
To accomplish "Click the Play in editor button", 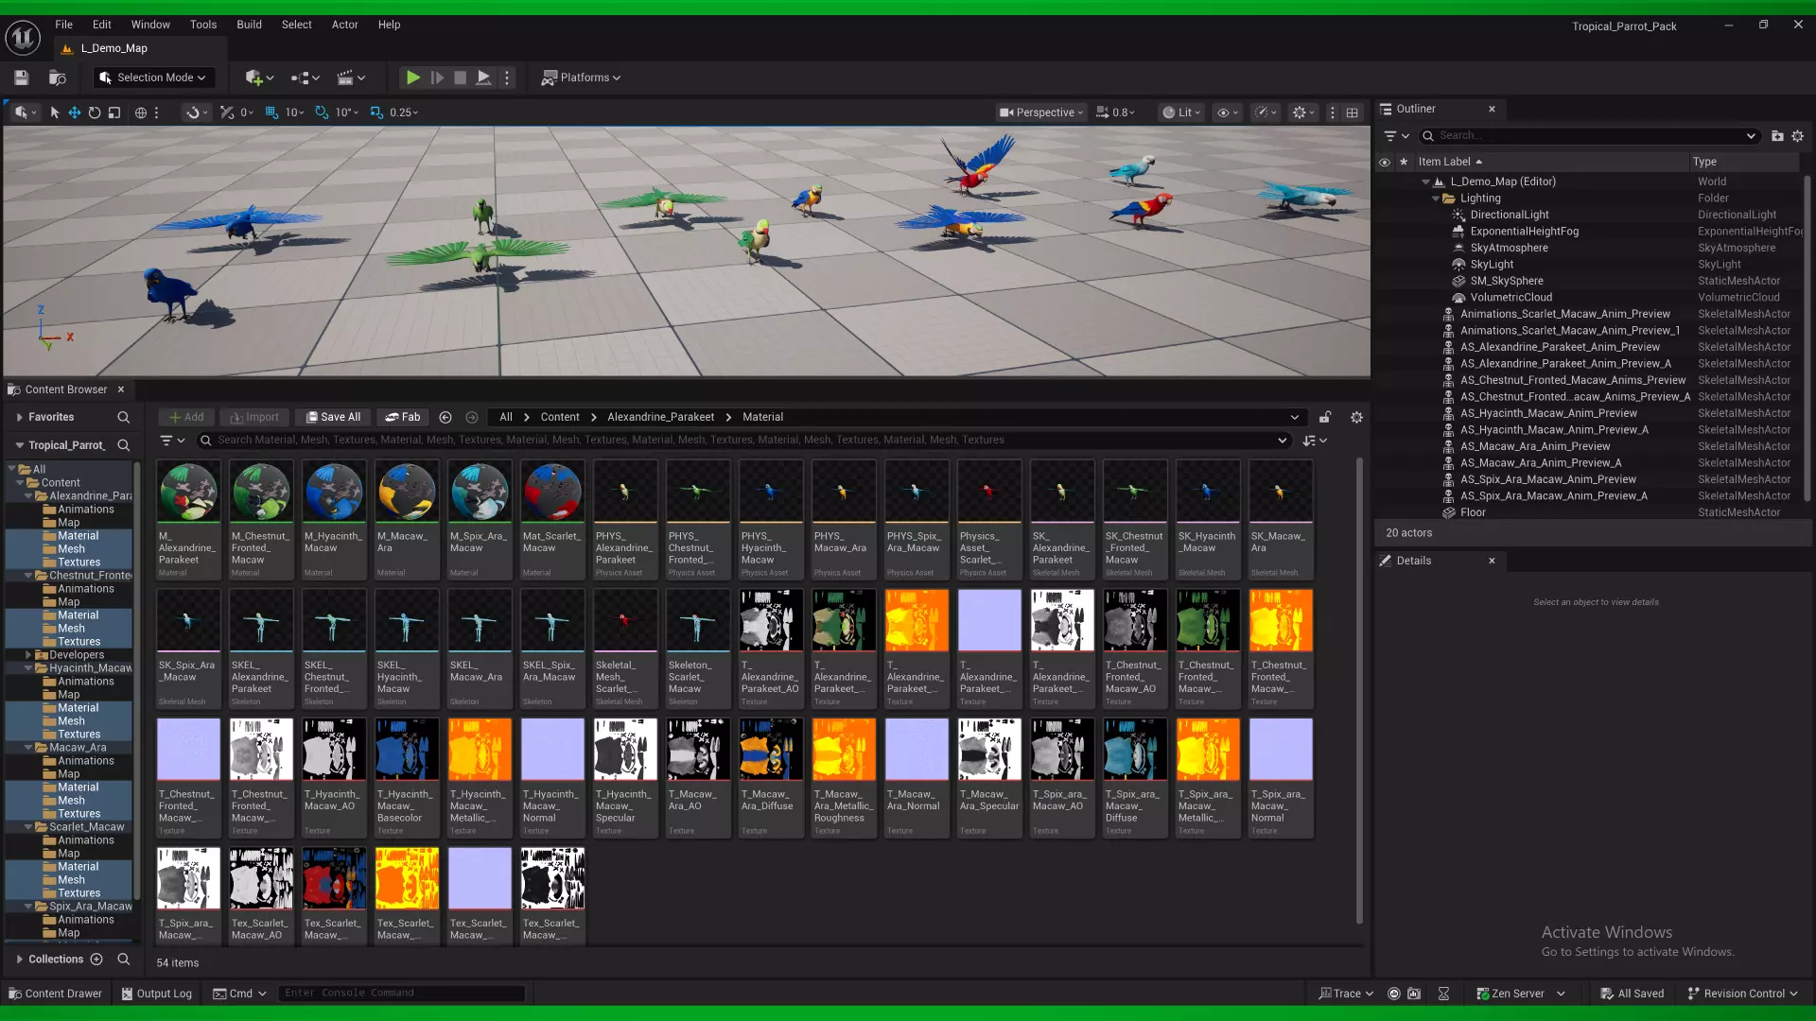I will tap(412, 78).
